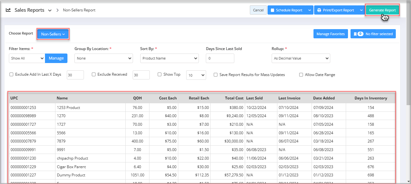The width and height of the screenshot is (411, 184).
Task: Click the No filter selected button
Action: pos(373,34)
